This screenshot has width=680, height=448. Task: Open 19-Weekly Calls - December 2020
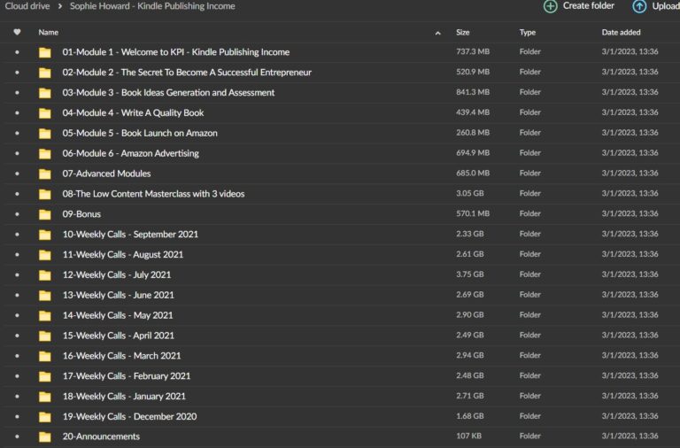[129, 416]
